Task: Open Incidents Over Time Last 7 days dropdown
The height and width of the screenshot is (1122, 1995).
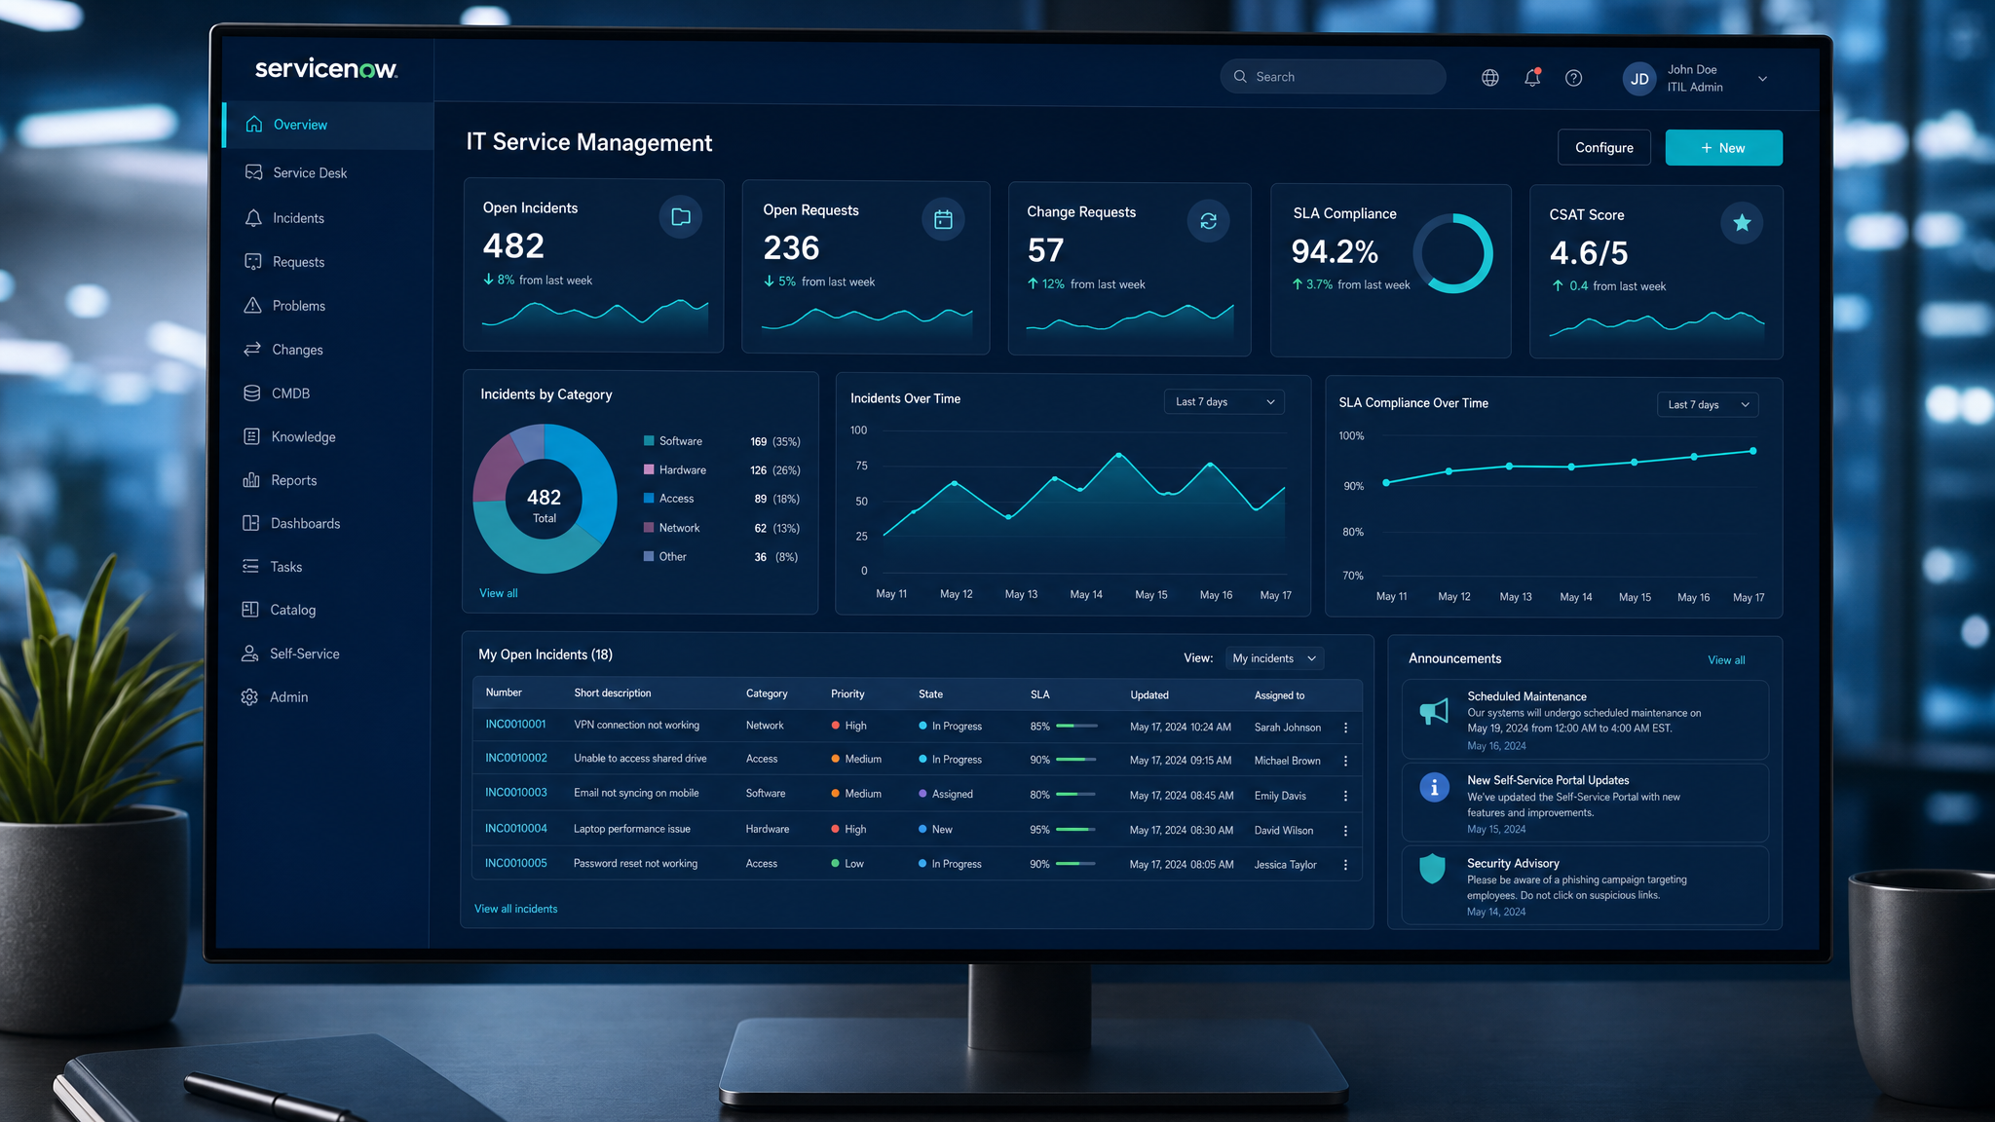Action: point(1224,402)
